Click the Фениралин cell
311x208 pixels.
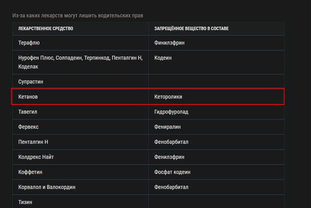click(169, 127)
